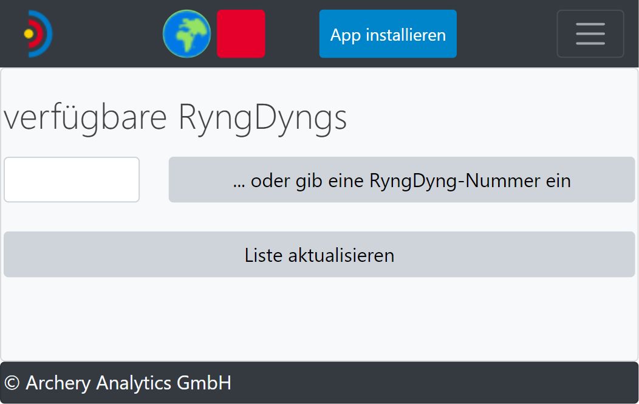Go to home via the target logo
The width and height of the screenshot is (639, 404).
pos(38,34)
